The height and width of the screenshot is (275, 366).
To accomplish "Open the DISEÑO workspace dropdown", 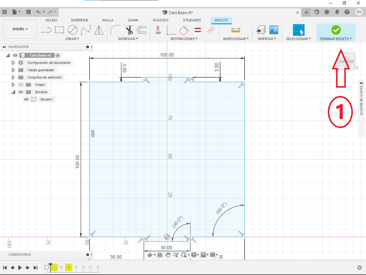I will tap(20, 29).
